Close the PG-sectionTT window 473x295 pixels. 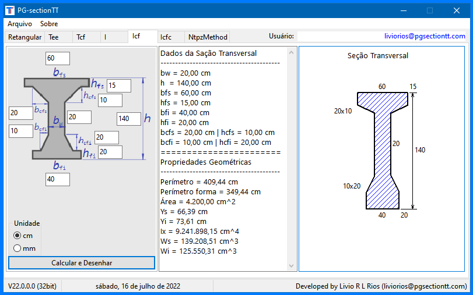(457, 10)
